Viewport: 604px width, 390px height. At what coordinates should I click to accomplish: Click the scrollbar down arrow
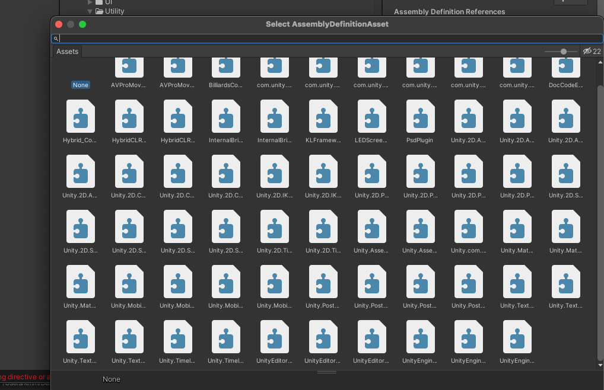coord(600,365)
